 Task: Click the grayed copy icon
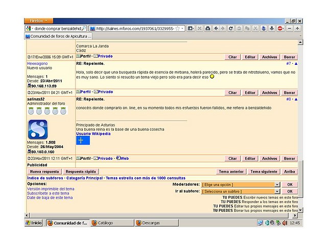pyautogui.click(x=247, y=29)
